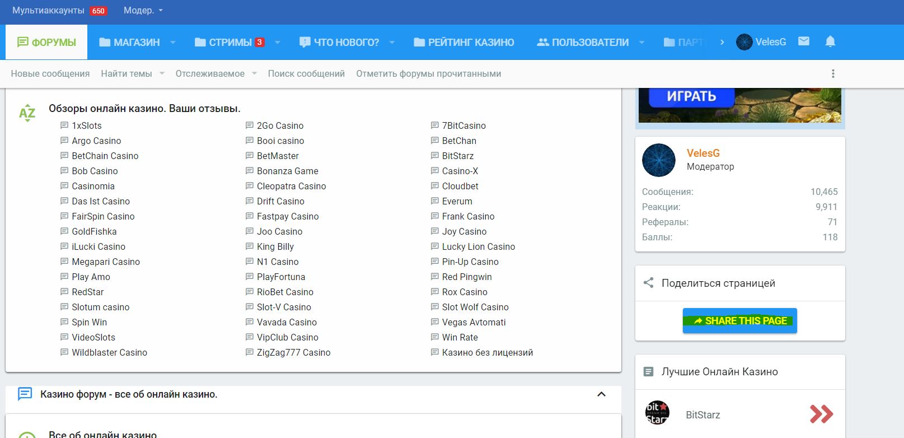Click the red 3 badge on Стримы
Screen dimensions: 904x438
(260, 42)
